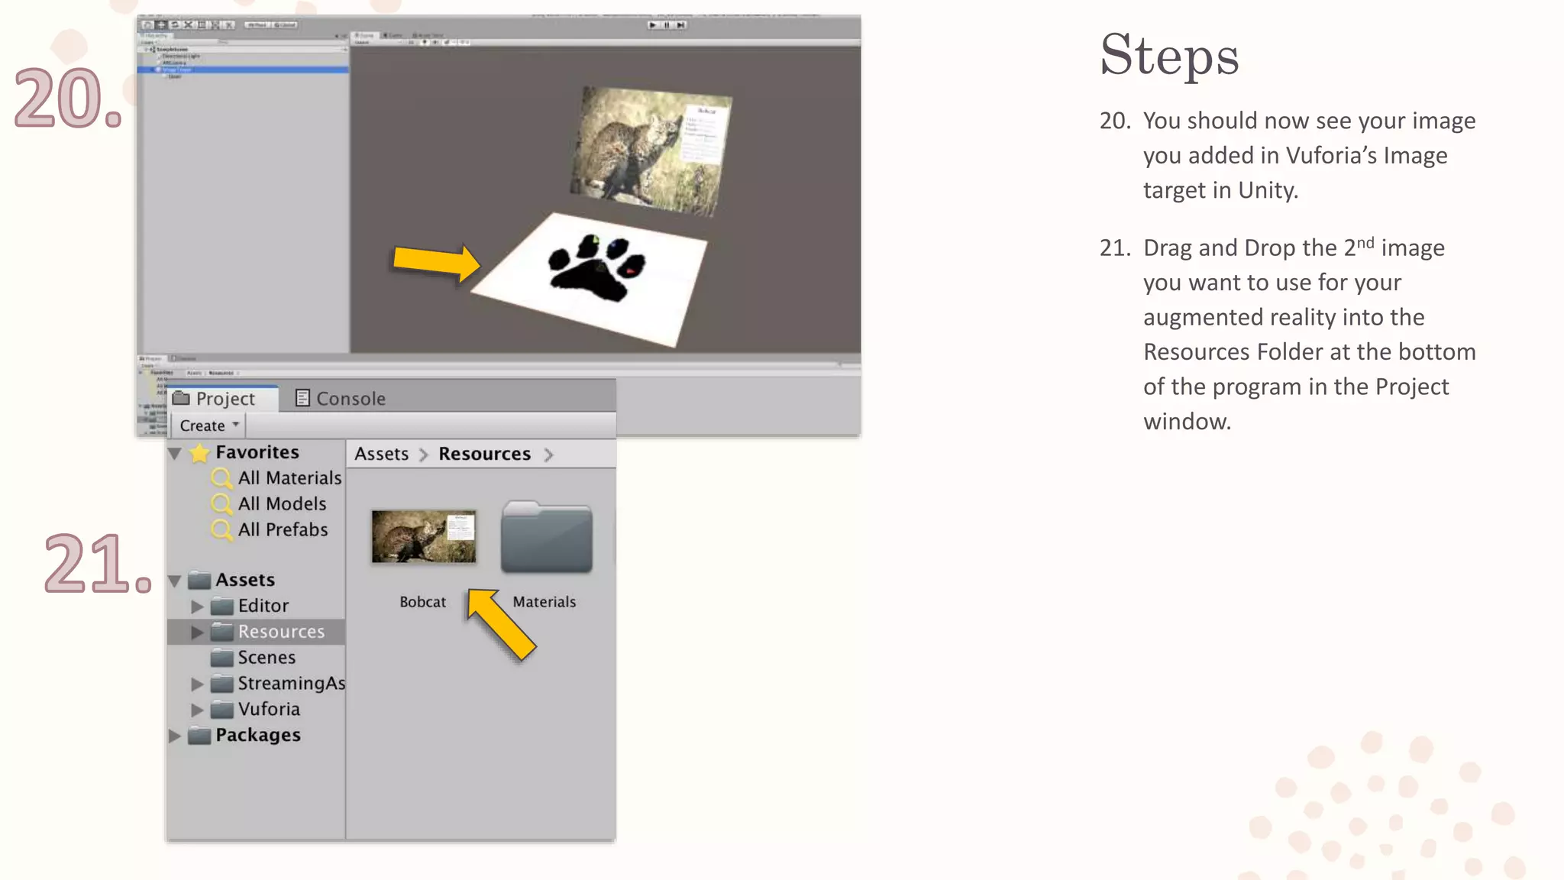The width and height of the screenshot is (1564, 880).
Task: Click the bobcat image quad in Scene view
Action: pyautogui.click(x=651, y=150)
